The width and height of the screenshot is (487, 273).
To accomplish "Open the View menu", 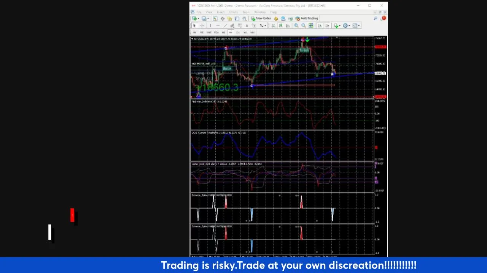I will coord(209,12).
